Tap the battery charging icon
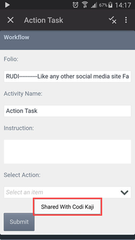This screenshot has width=135, height=240. (x=110, y=5)
